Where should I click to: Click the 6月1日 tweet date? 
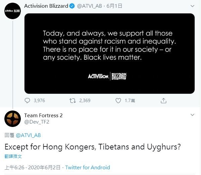[x=114, y=6]
